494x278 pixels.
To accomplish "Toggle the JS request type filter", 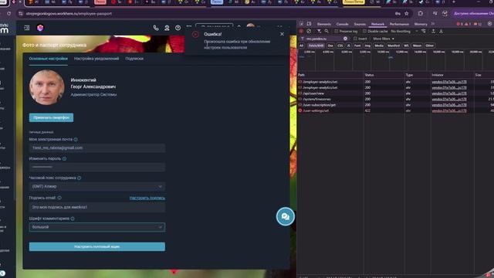I will tap(348, 46).
